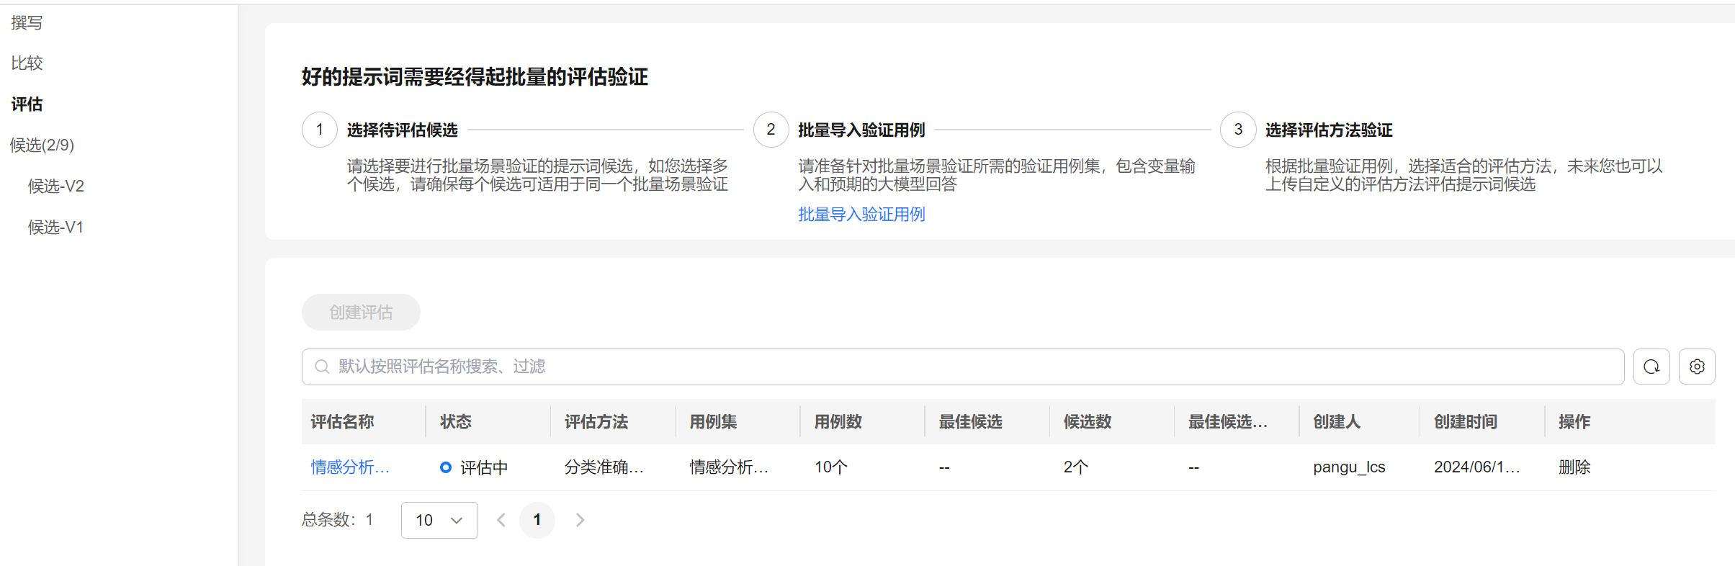Select 候选-V2 in the sidebar
Screen dimensions: 1735x566
tap(56, 187)
